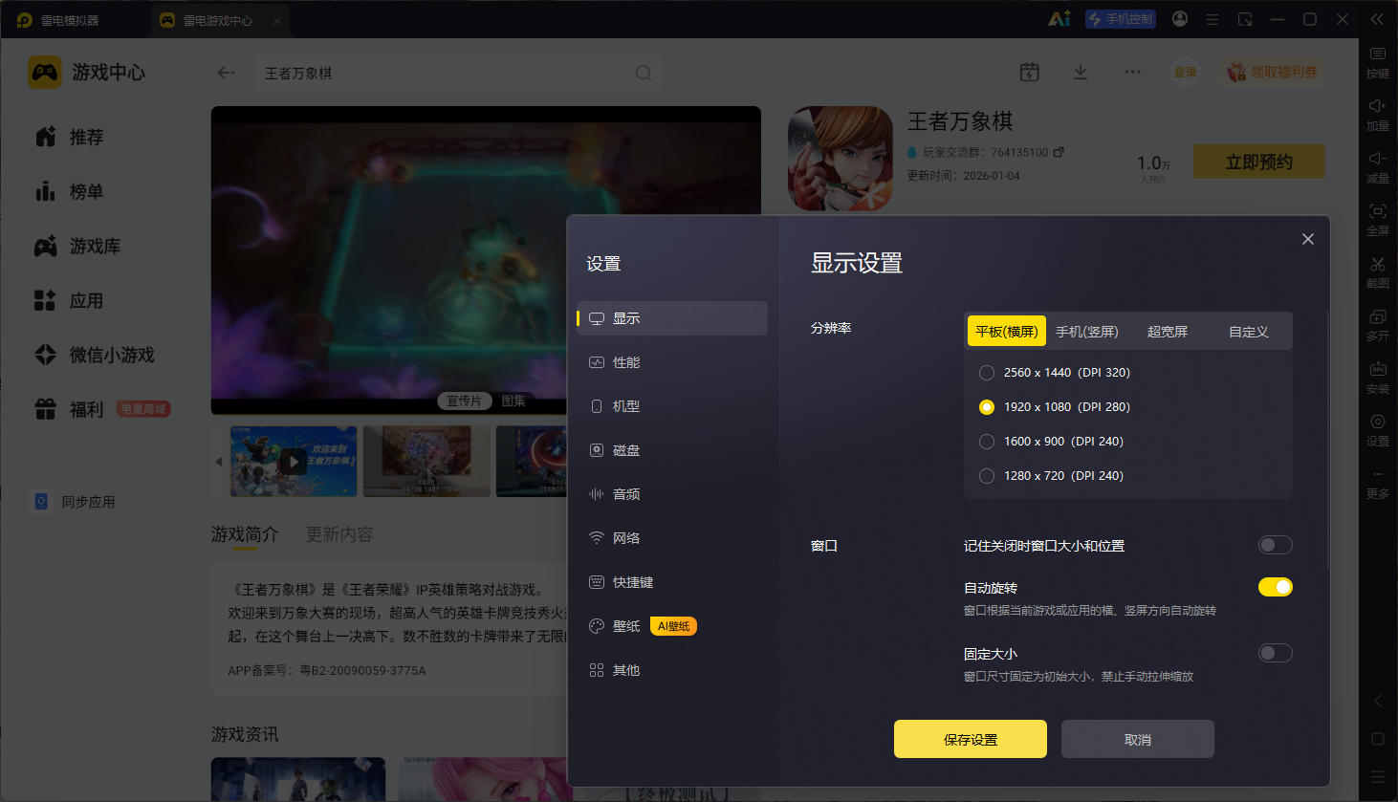The height and width of the screenshot is (802, 1398).
Task: Click the 领取福利券 button
Action: 1273,73
